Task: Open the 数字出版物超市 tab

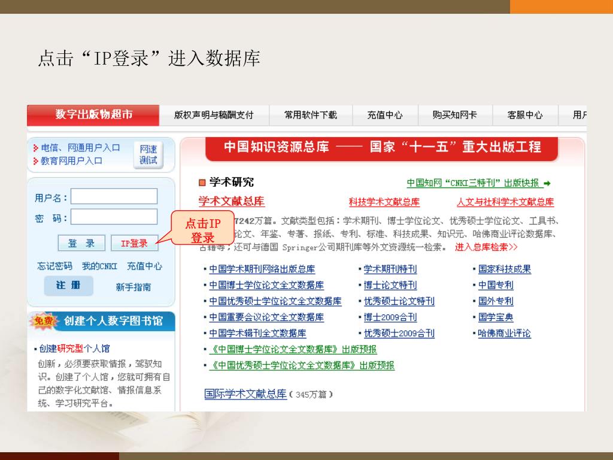Action: coord(93,115)
